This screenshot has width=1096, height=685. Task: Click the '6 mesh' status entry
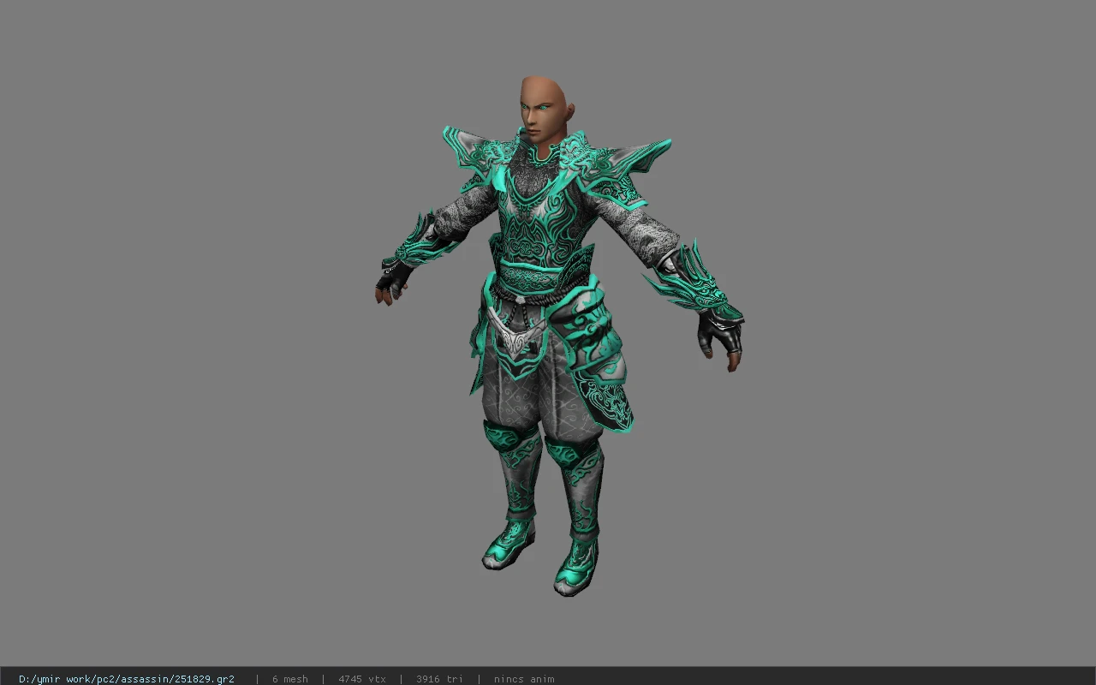click(x=290, y=679)
